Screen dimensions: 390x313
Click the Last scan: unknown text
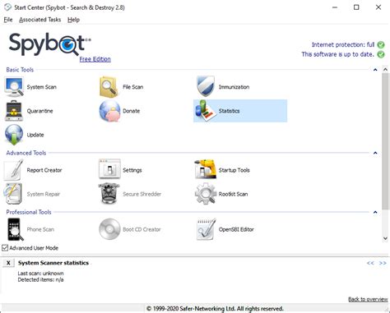coord(40,274)
